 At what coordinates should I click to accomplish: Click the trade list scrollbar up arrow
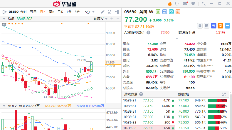(230, 93)
